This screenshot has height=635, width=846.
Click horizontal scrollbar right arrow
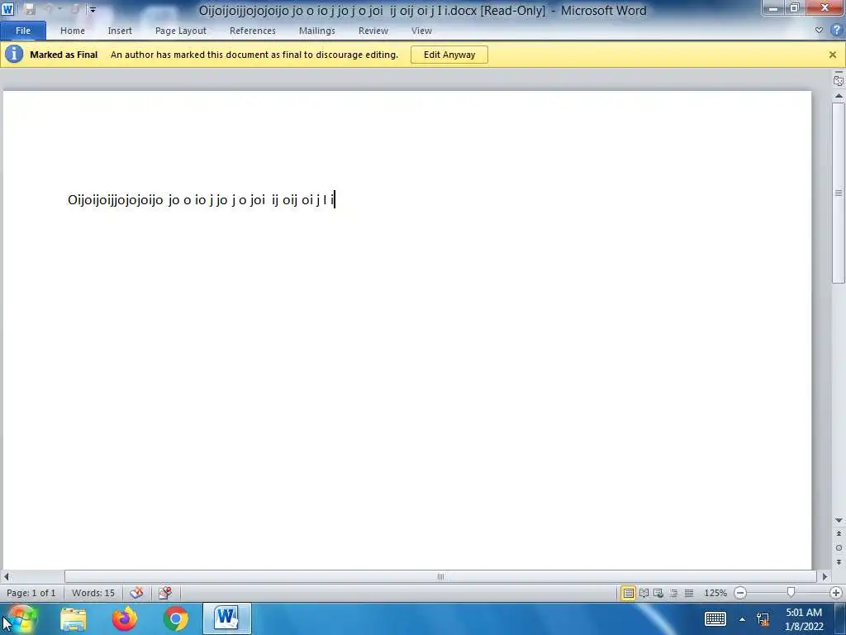pyautogui.click(x=825, y=576)
